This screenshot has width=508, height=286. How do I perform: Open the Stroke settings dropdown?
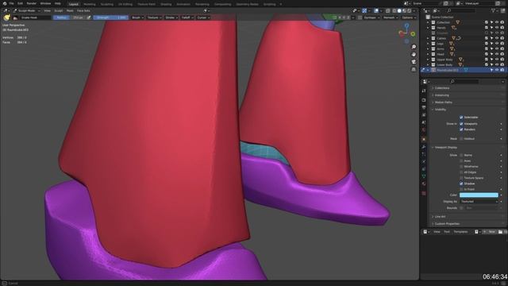pyautogui.click(x=171, y=17)
